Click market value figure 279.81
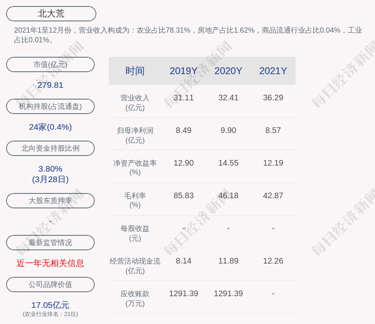The image size is (375, 324). 50,85
